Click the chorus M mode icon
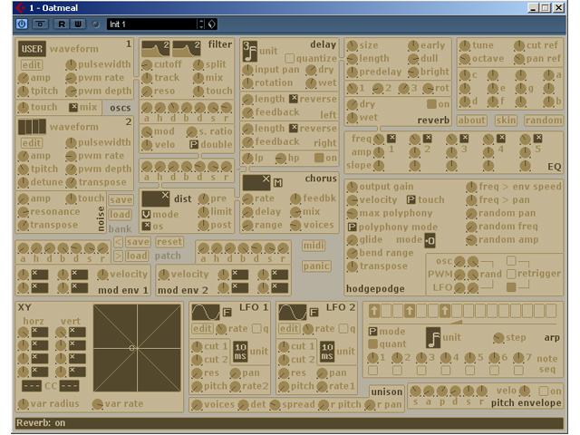The image size is (580, 435). pyautogui.click(x=279, y=183)
